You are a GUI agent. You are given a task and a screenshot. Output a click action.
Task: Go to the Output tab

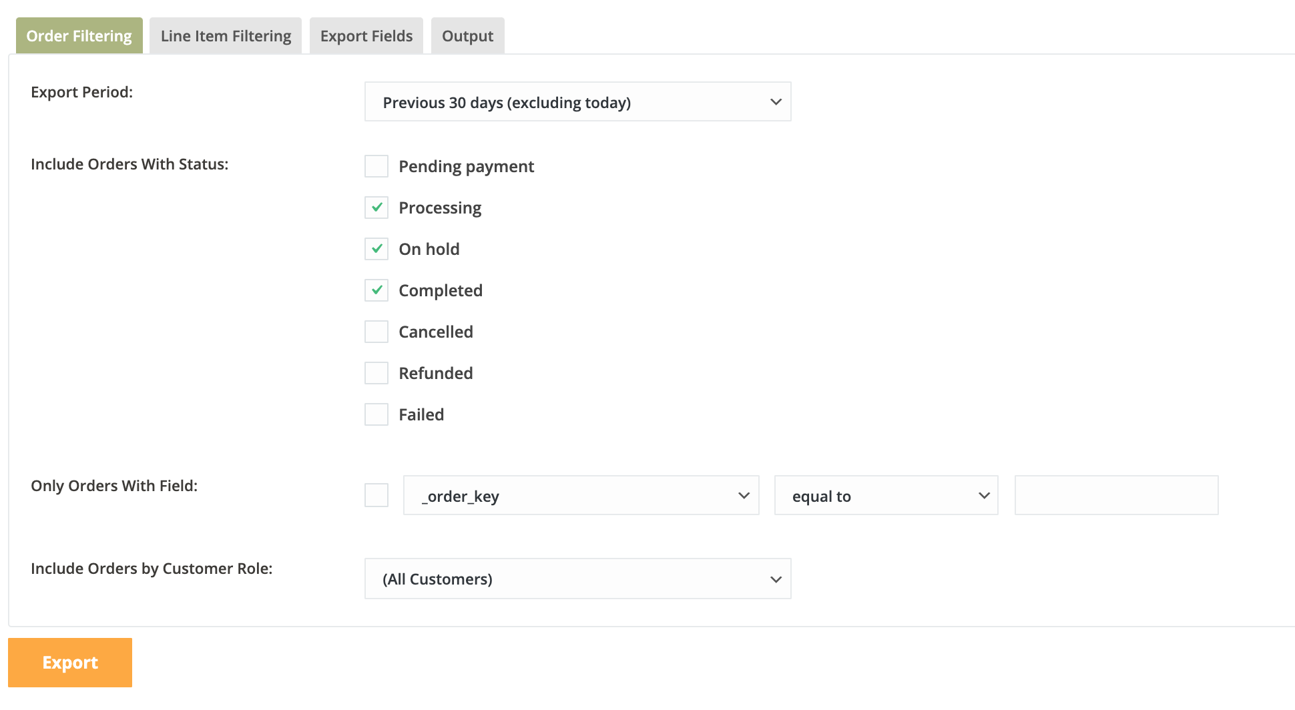467,36
